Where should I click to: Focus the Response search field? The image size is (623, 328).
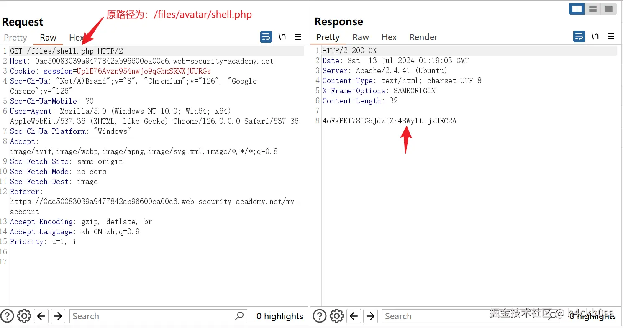click(471, 316)
